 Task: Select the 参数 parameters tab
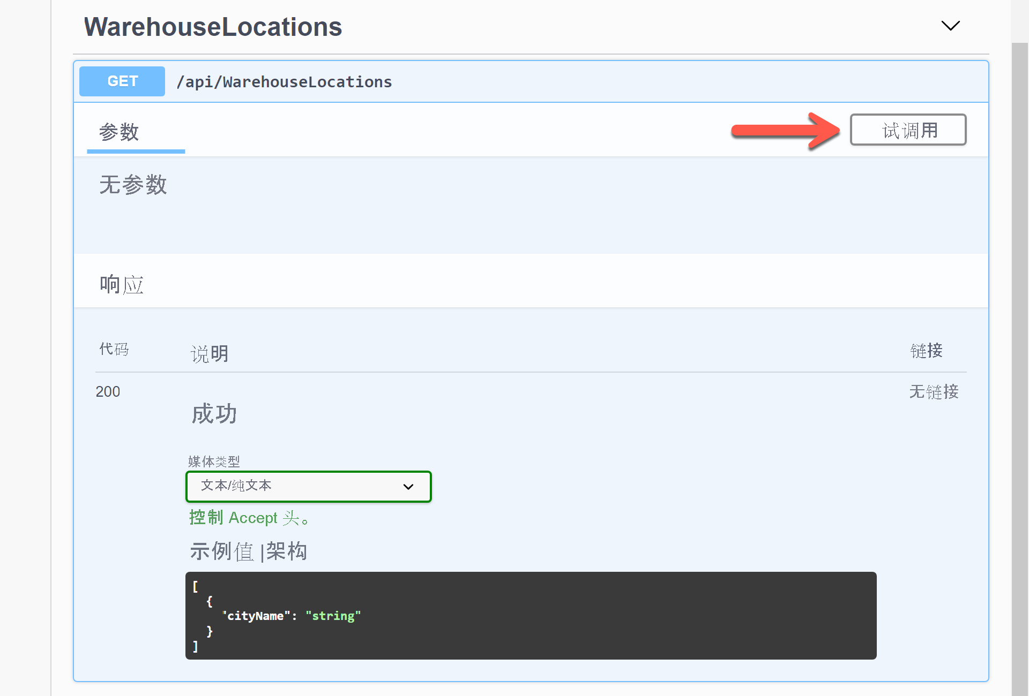point(119,132)
